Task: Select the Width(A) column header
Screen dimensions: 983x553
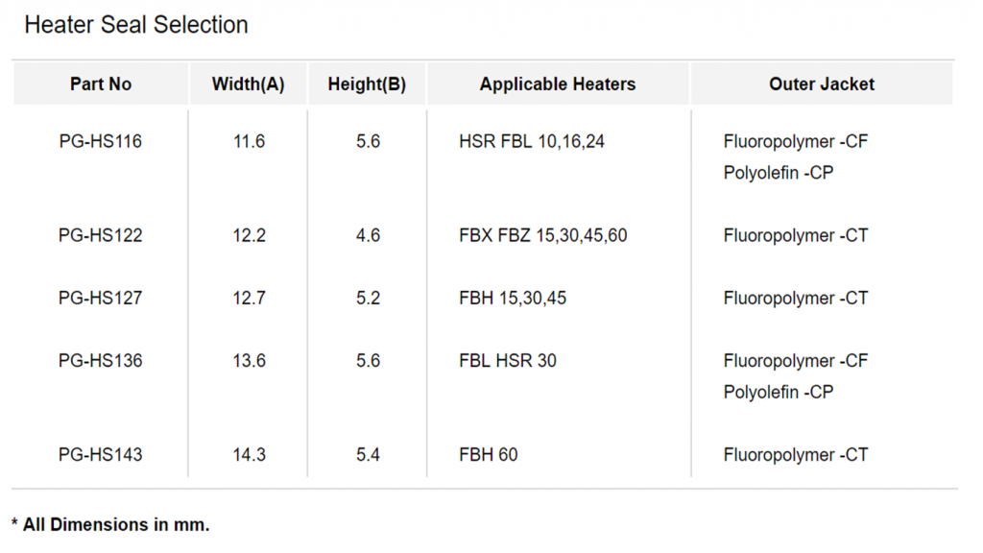Action: pyautogui.click(x=249, y=84)
